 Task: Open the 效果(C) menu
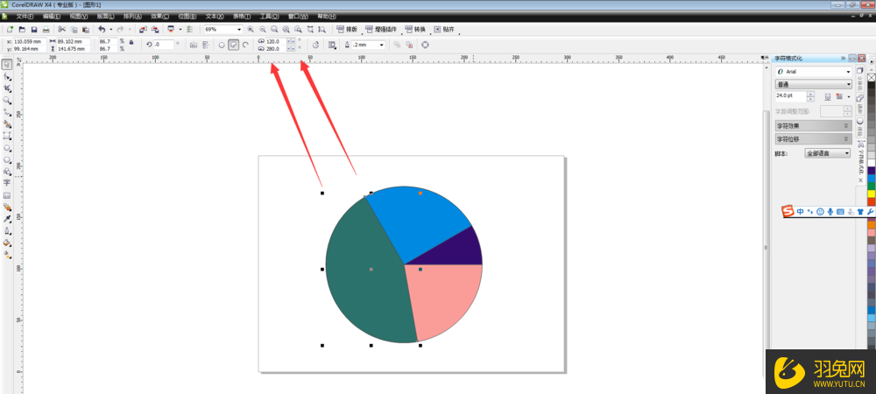(x=158, y=16)
